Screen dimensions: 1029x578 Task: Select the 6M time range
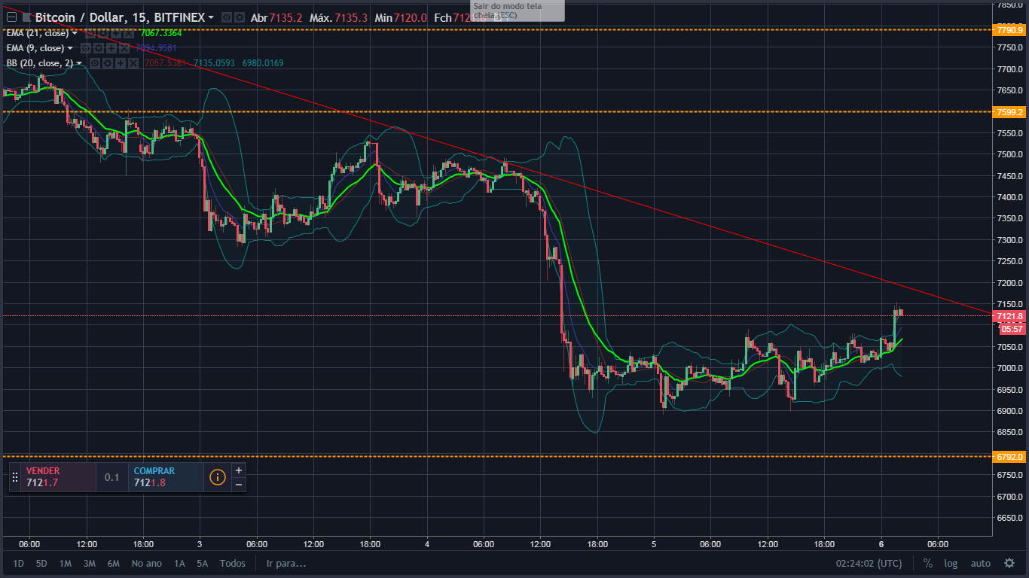pos(114,563)
